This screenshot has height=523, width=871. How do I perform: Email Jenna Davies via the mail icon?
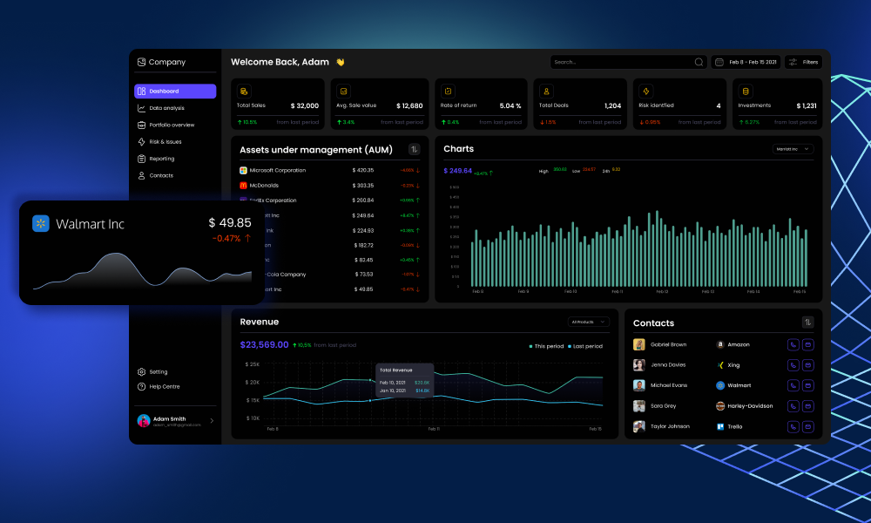pyautogui.click(x=808, y=365)
